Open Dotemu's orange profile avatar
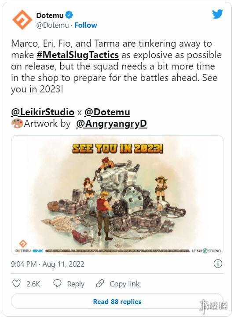Screen dimensions: 234x319 click(x=22, y=20)
